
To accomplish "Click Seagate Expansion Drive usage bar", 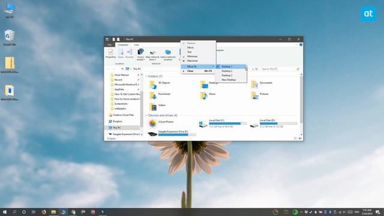I will [178, 134].
